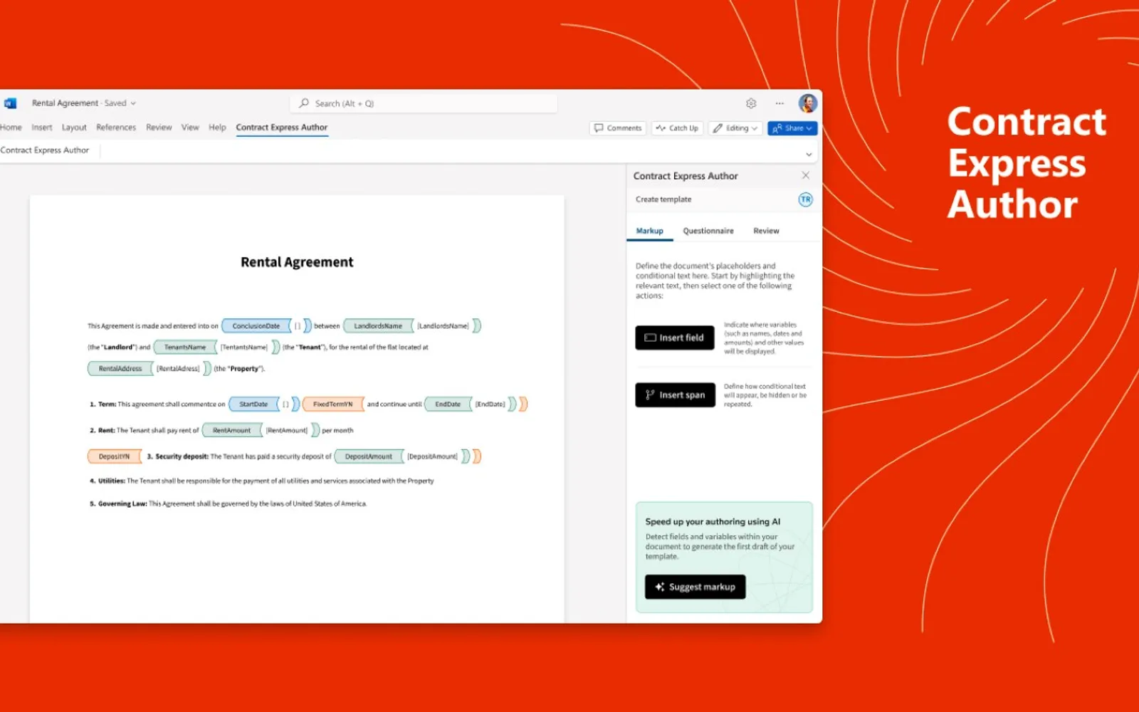
Task: Expand the ribbon chevron
Action: point(809,155)
